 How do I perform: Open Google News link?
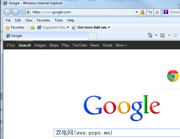tap(94, 45)
